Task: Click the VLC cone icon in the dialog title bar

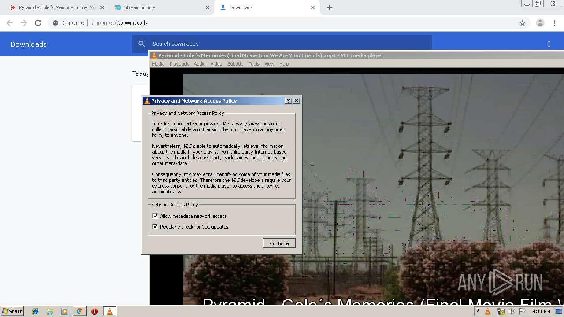Action: 147,101
